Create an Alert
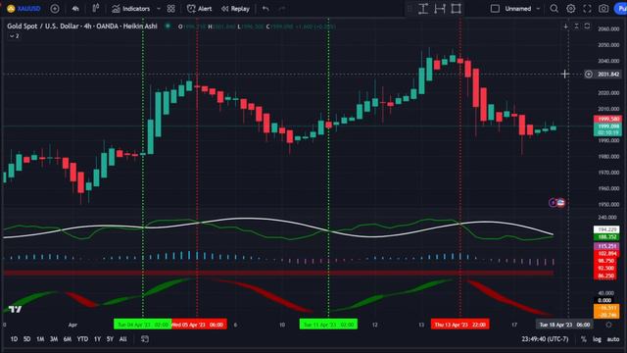This screenshot has height=353, width=627. pyautogui.click(x=200, y=9)
